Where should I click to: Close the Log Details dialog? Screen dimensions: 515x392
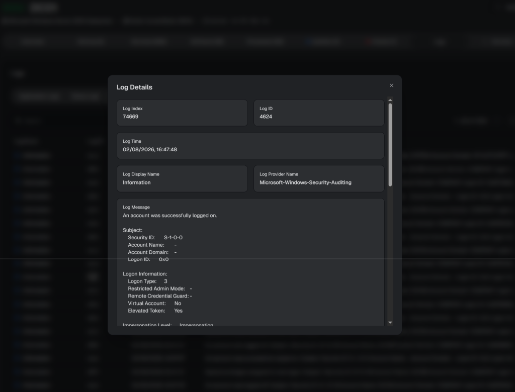(x=391, y=85)
